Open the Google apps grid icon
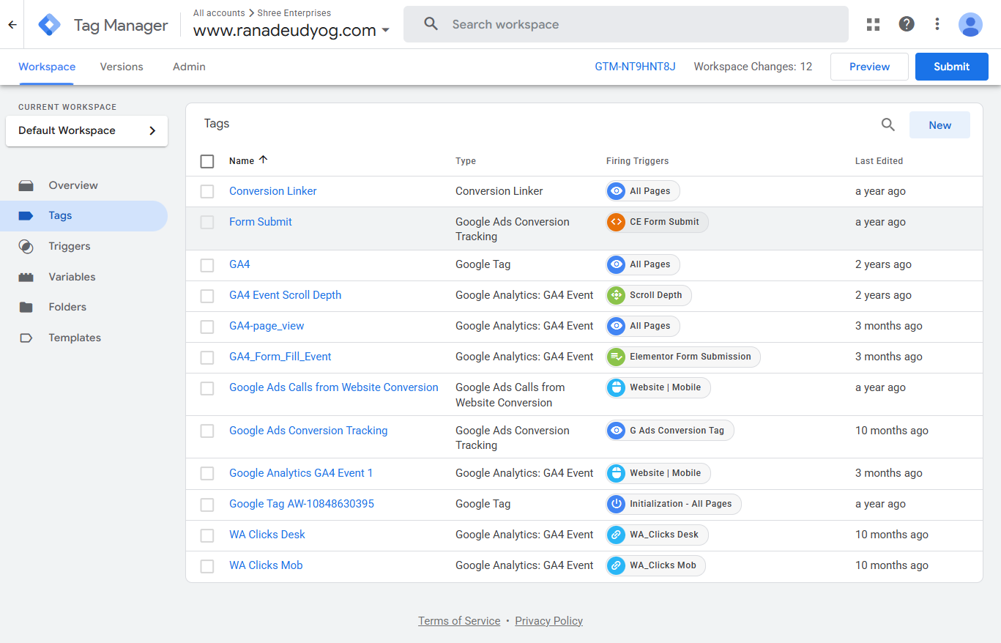This screenshot has height=643, width=1001. (873, 24)
